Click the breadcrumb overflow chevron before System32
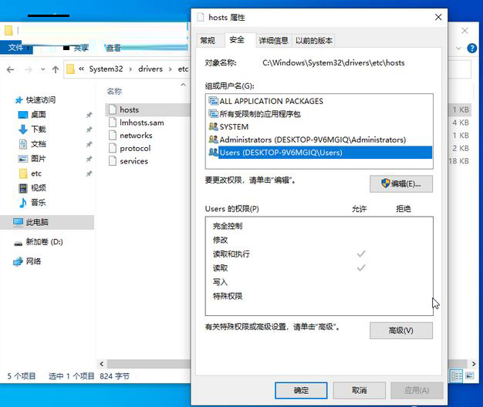483x407 pixels. click(81, 69)
